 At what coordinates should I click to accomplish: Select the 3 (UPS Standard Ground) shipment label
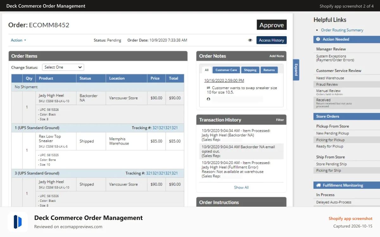(37, 173)
